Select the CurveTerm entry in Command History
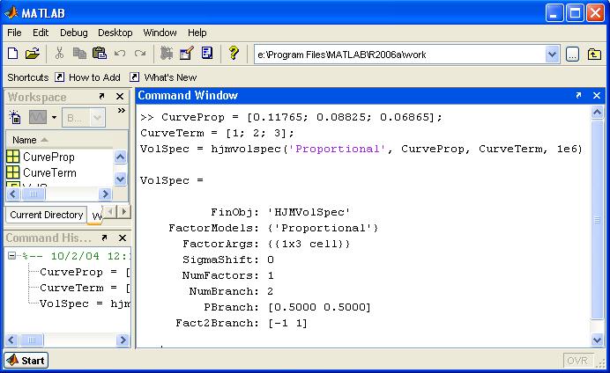 click(x=85, y=288)
